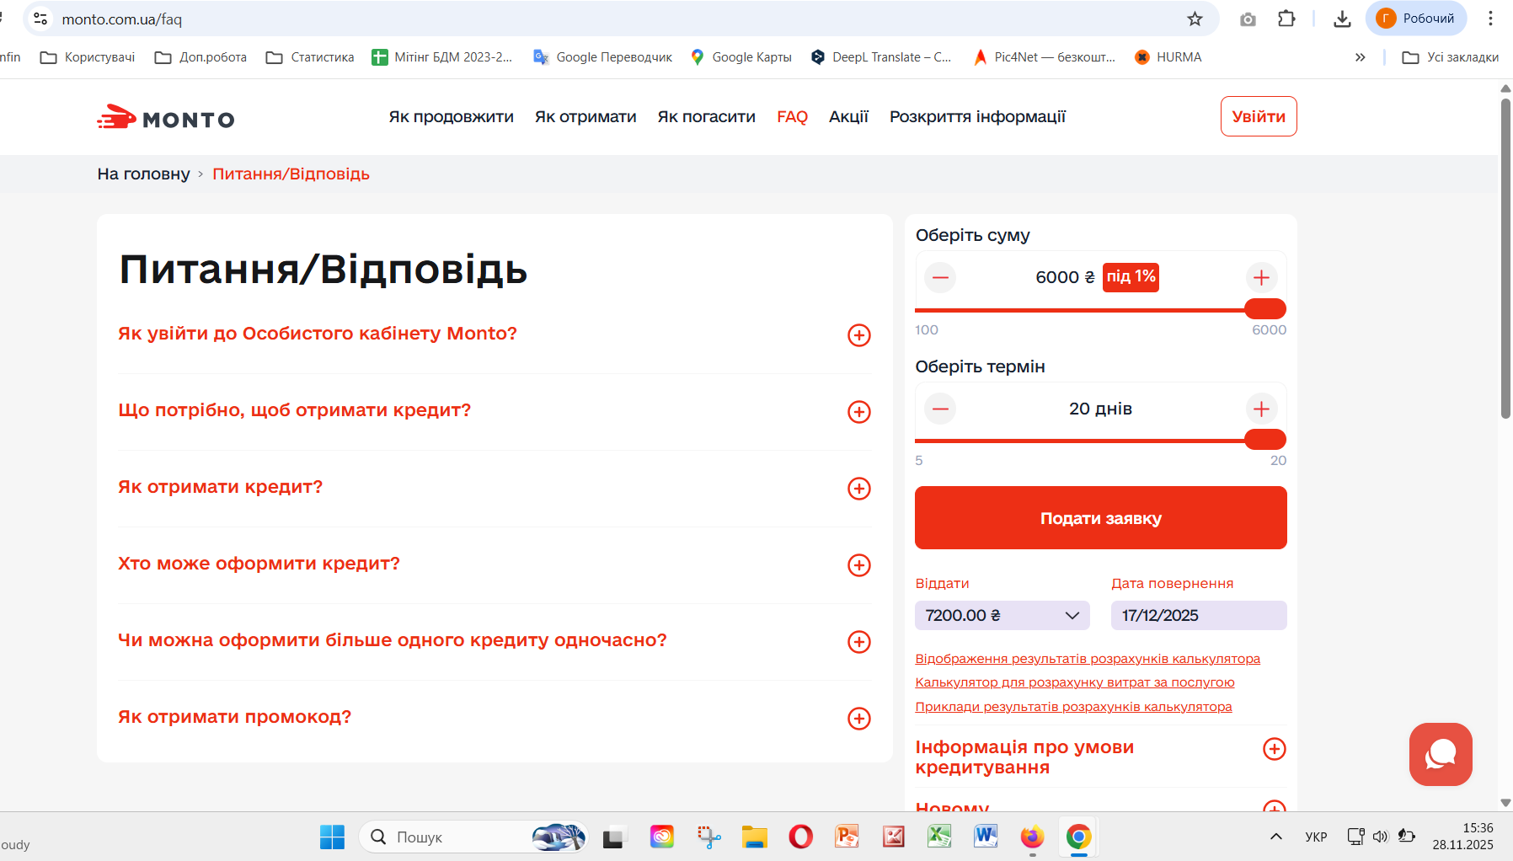This screenshot has width=1513, height=861.
Task: Click the camera screenshot icon in toolbar
Action: pyautogui.click(x=1248, y=19)
